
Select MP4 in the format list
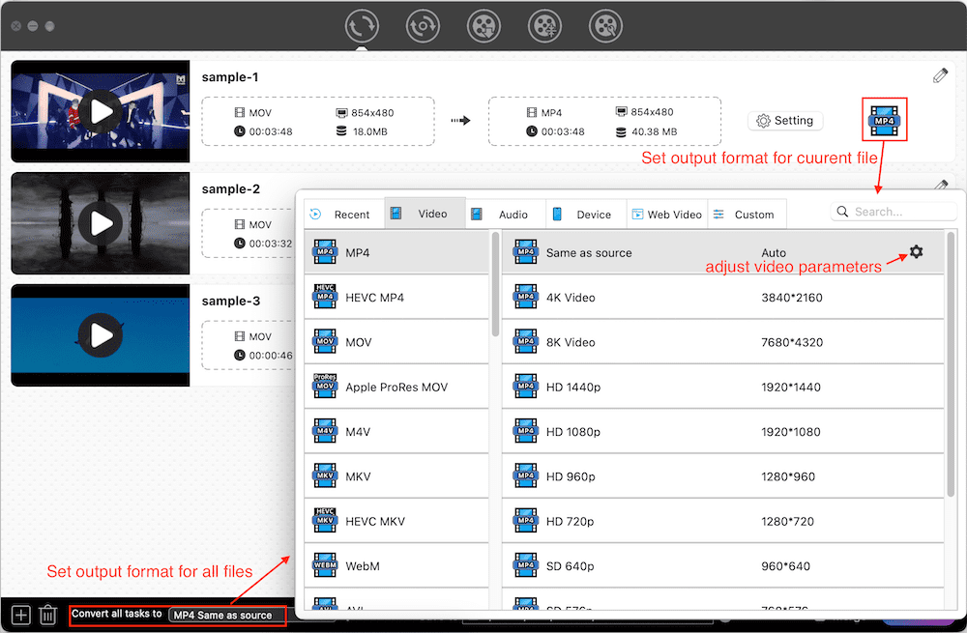[x=396, y=252]
